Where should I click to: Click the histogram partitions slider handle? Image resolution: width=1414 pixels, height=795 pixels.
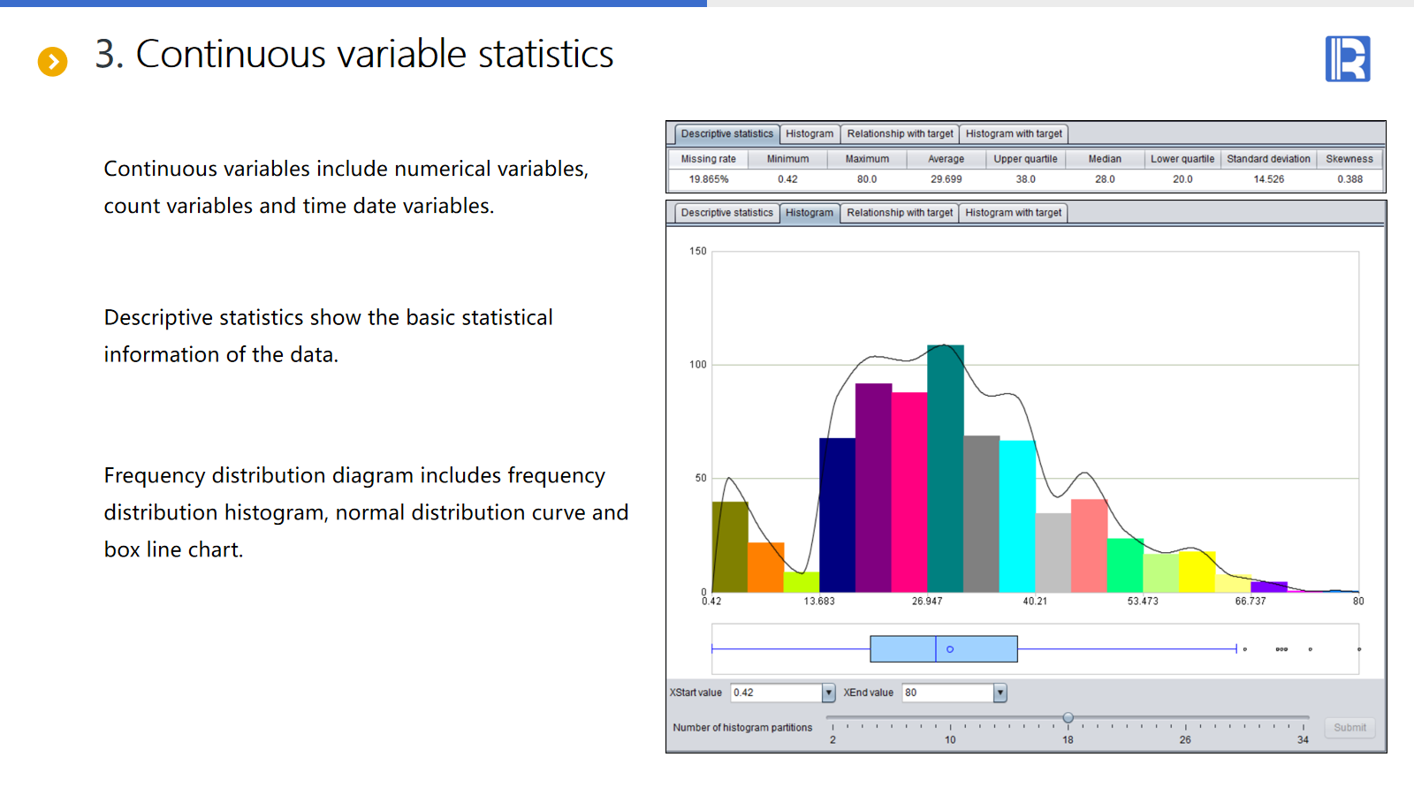(x=1068, y=718)
